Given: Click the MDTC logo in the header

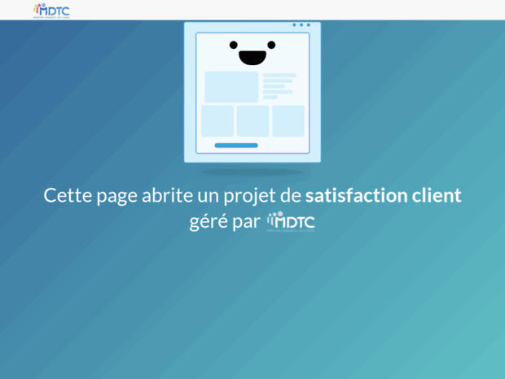Looking at the screenshot, I should (x=50, y=10).
